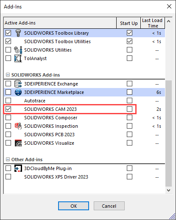This screenshot has height=220, width=176.
Task: Click the Active Add-ins column header
Action: [x=60, y=23]
